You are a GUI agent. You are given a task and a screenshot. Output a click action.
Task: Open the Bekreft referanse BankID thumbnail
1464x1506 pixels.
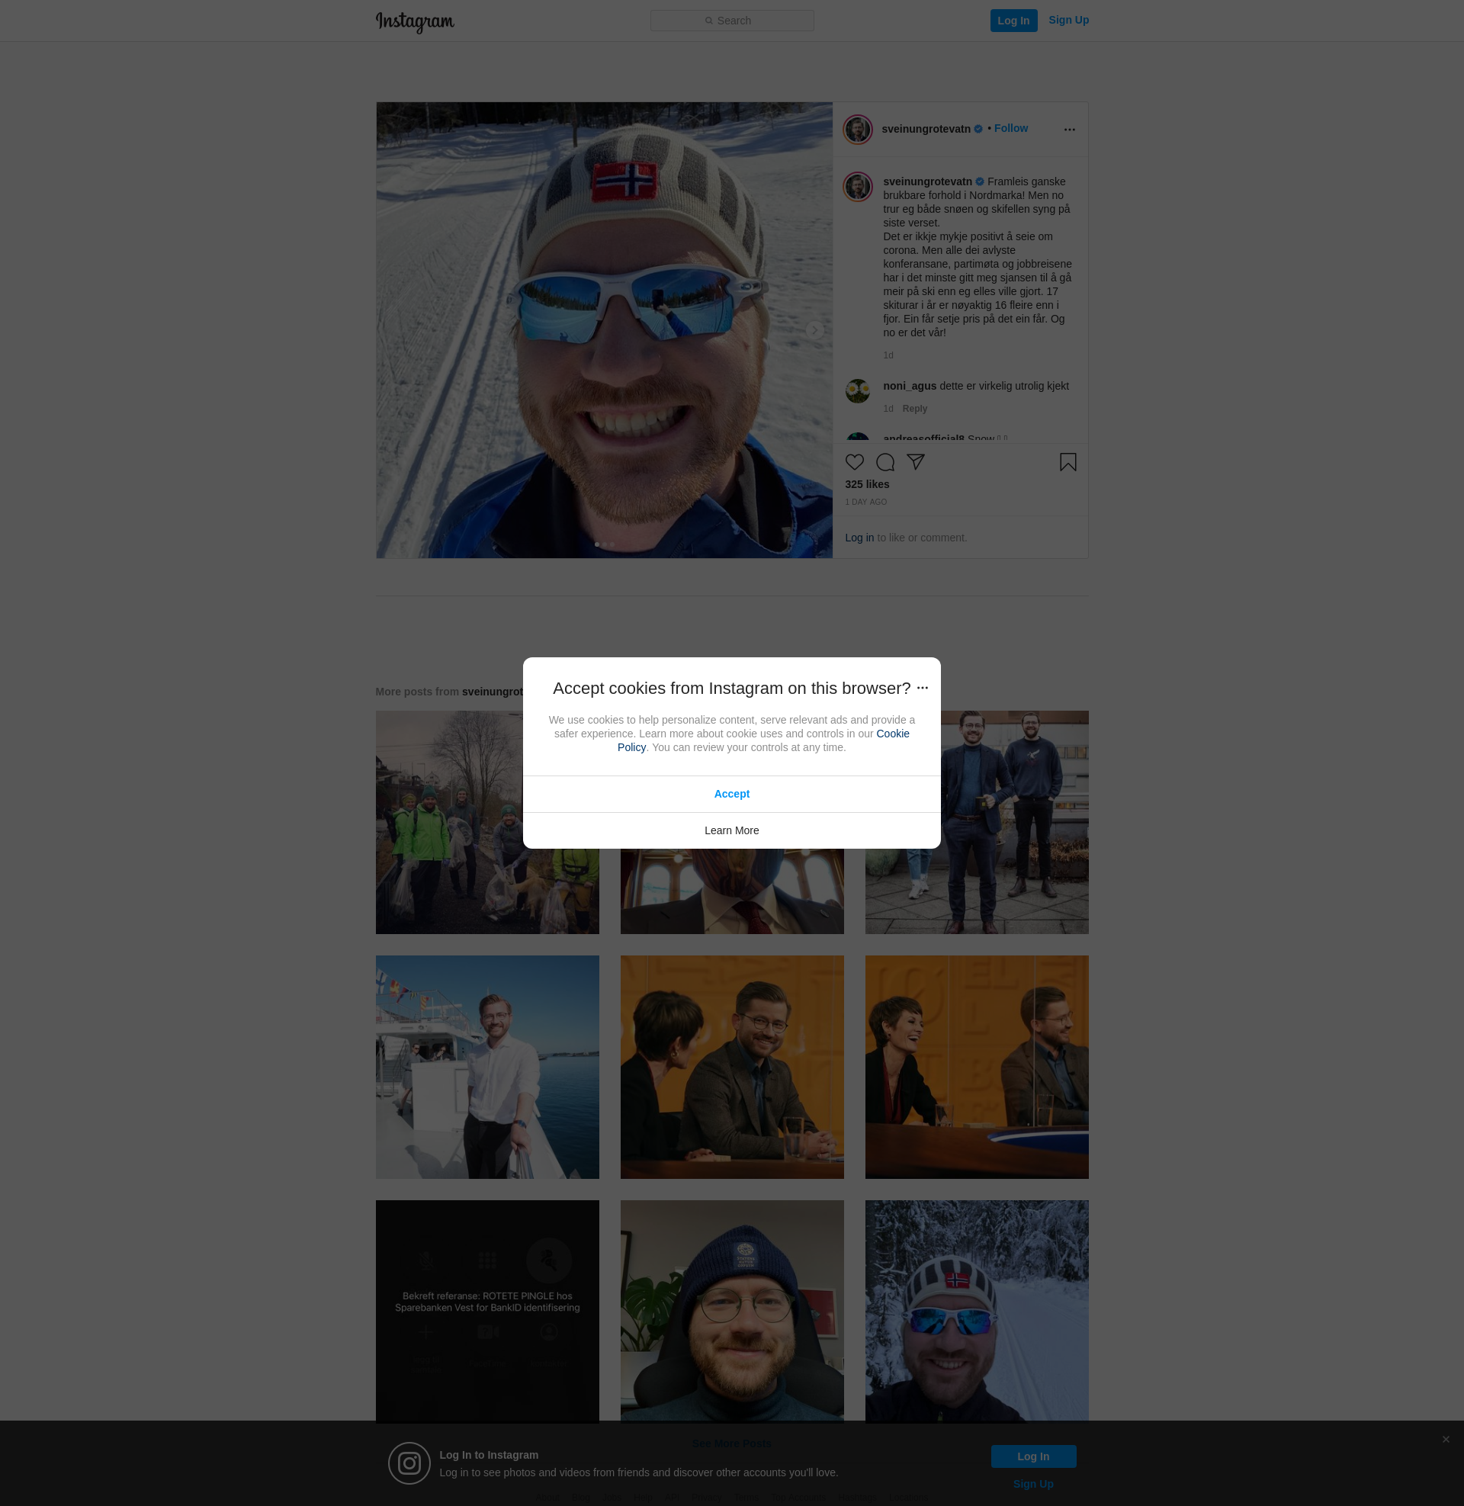[486, 1311]
